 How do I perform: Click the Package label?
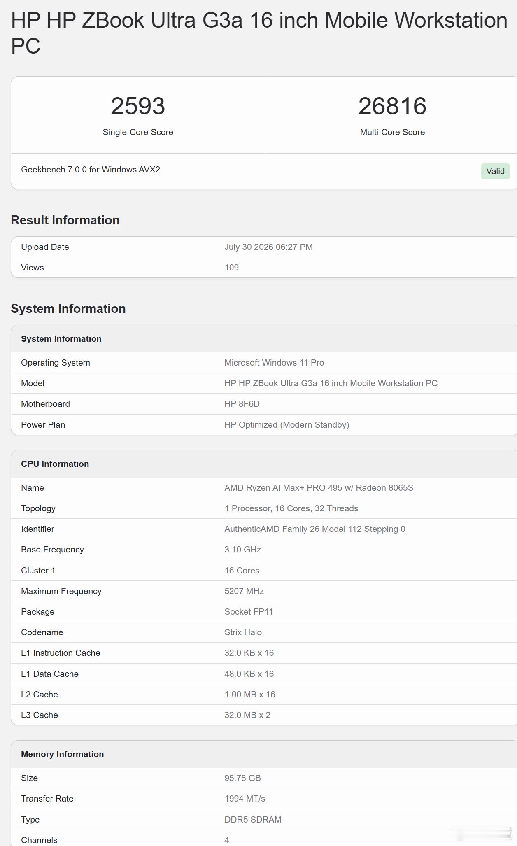[37, 612]
